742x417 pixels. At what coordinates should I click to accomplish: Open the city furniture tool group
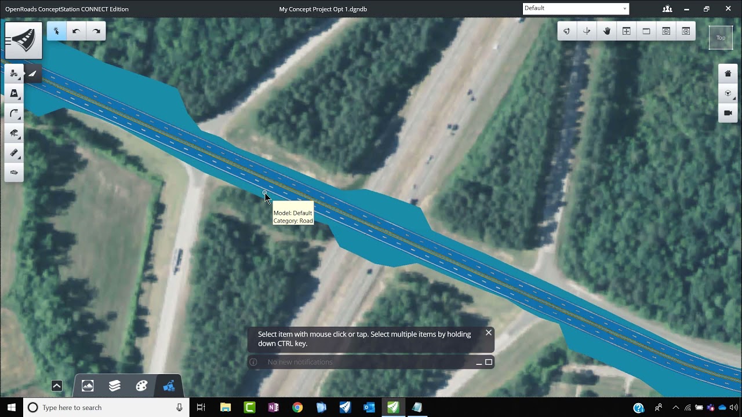click(x=14, y=133)
